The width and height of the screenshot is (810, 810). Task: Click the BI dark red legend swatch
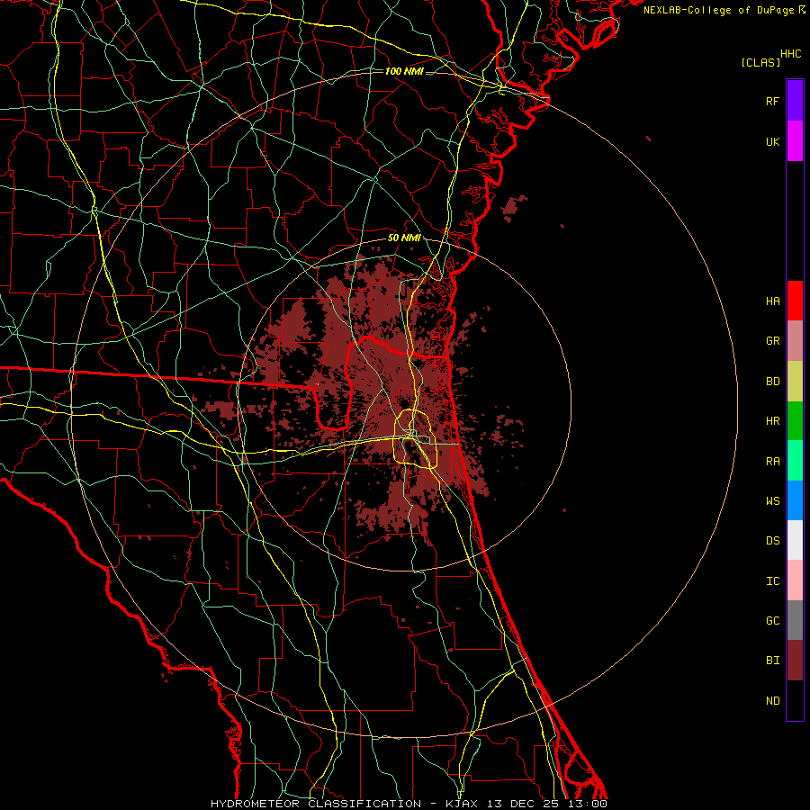(795, 661)
